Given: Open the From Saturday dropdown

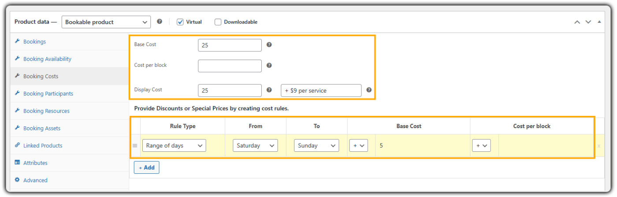Looking at the screenshot, I should tap(255, 146).
